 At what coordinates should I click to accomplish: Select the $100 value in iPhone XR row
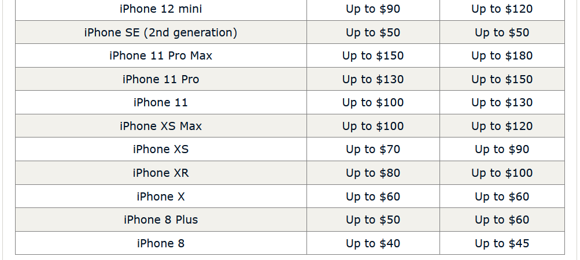[x=502, y=173]
